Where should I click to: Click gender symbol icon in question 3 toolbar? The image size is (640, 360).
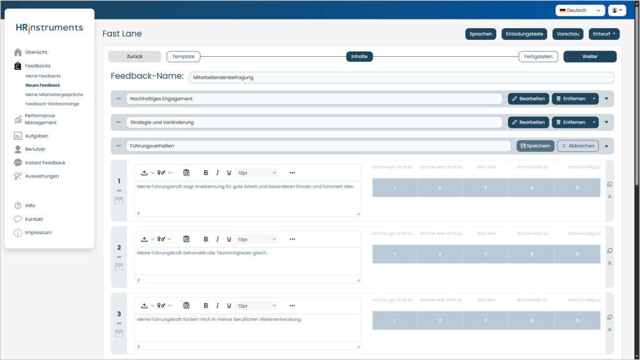tap(161, 306)
